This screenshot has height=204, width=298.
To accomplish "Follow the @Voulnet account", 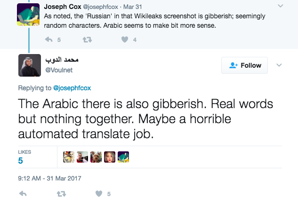I will [x=244, y=66].
